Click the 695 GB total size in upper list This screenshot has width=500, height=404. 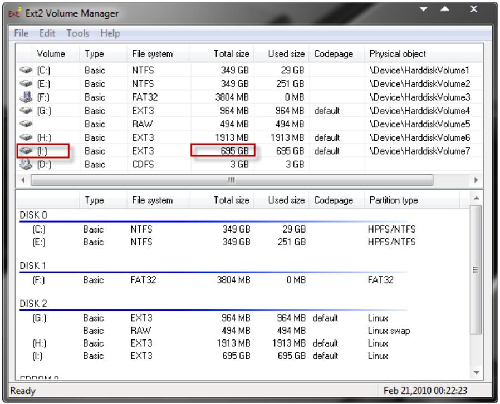pyautogui.click(x=235, y=151)
